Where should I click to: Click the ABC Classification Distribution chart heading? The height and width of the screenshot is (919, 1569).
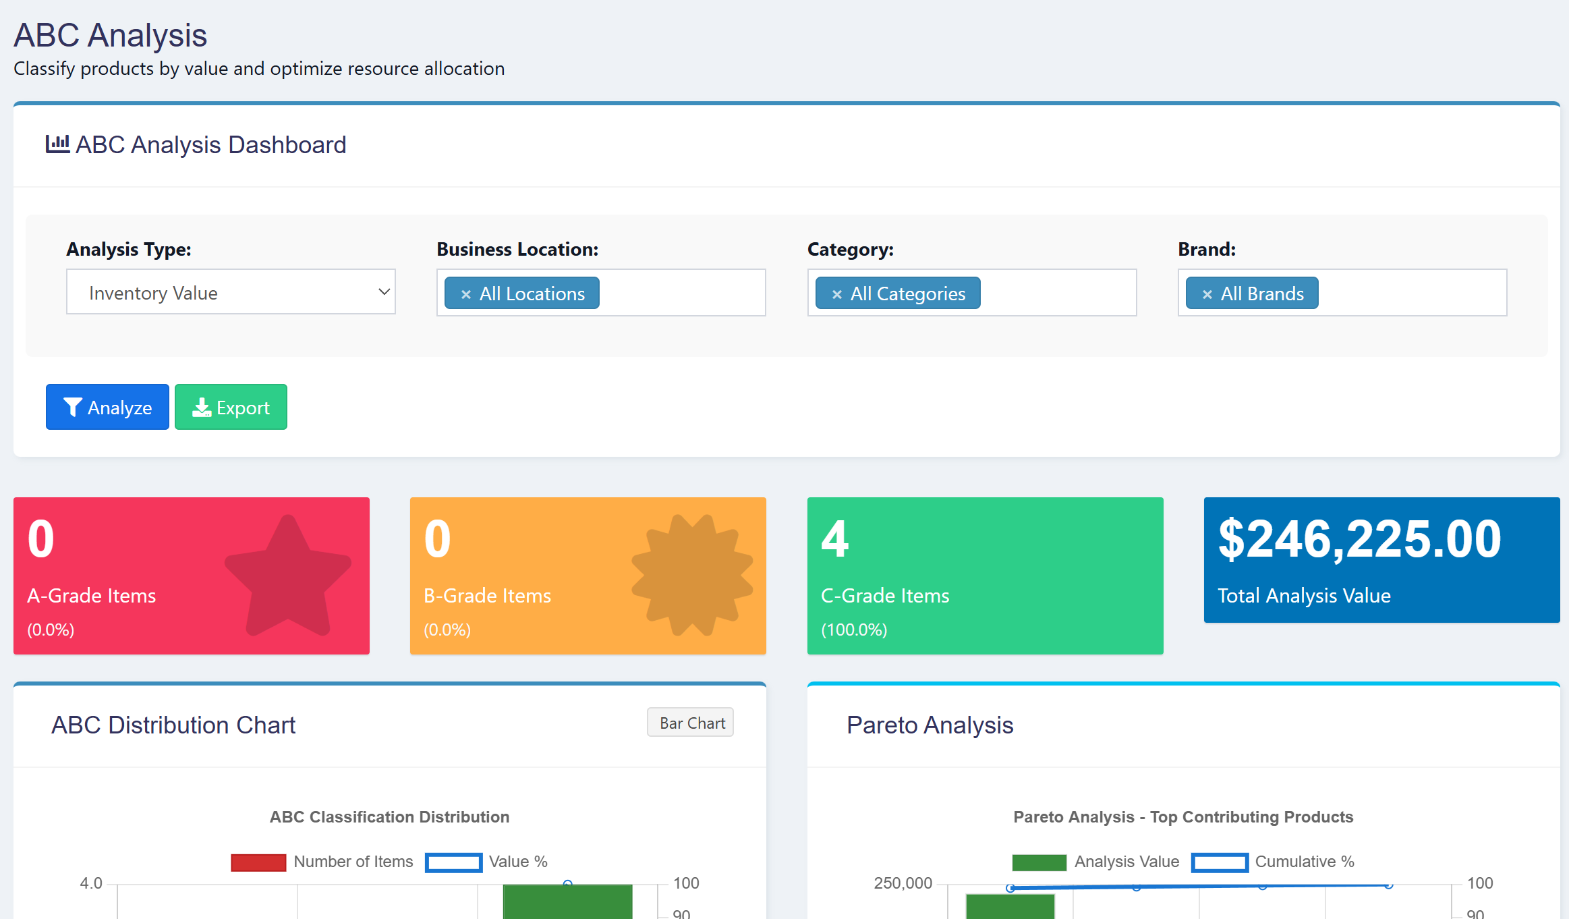[389, 816]
